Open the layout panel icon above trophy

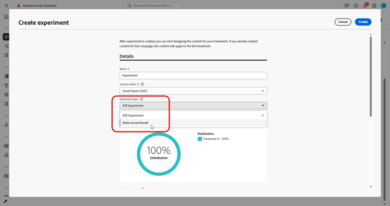point(6,76)
